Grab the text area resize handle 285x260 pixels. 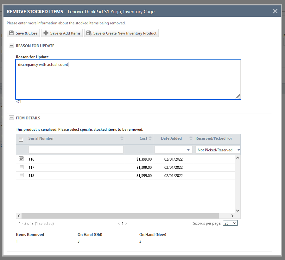pyautogui.click(x=238, y=96)
